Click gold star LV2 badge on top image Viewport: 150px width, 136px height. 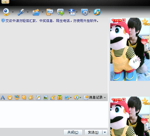pyautogui.click(x=145, y=22)
